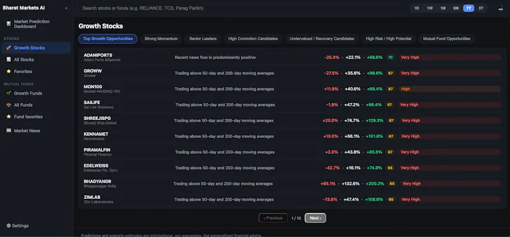510x237 pixels.
Task: Open the Growth Stocks sidebar link
Action: pos(36,48)
